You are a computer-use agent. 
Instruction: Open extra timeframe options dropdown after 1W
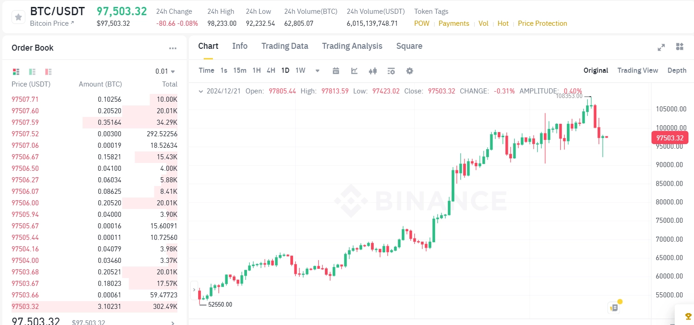(x=317, y=70)
